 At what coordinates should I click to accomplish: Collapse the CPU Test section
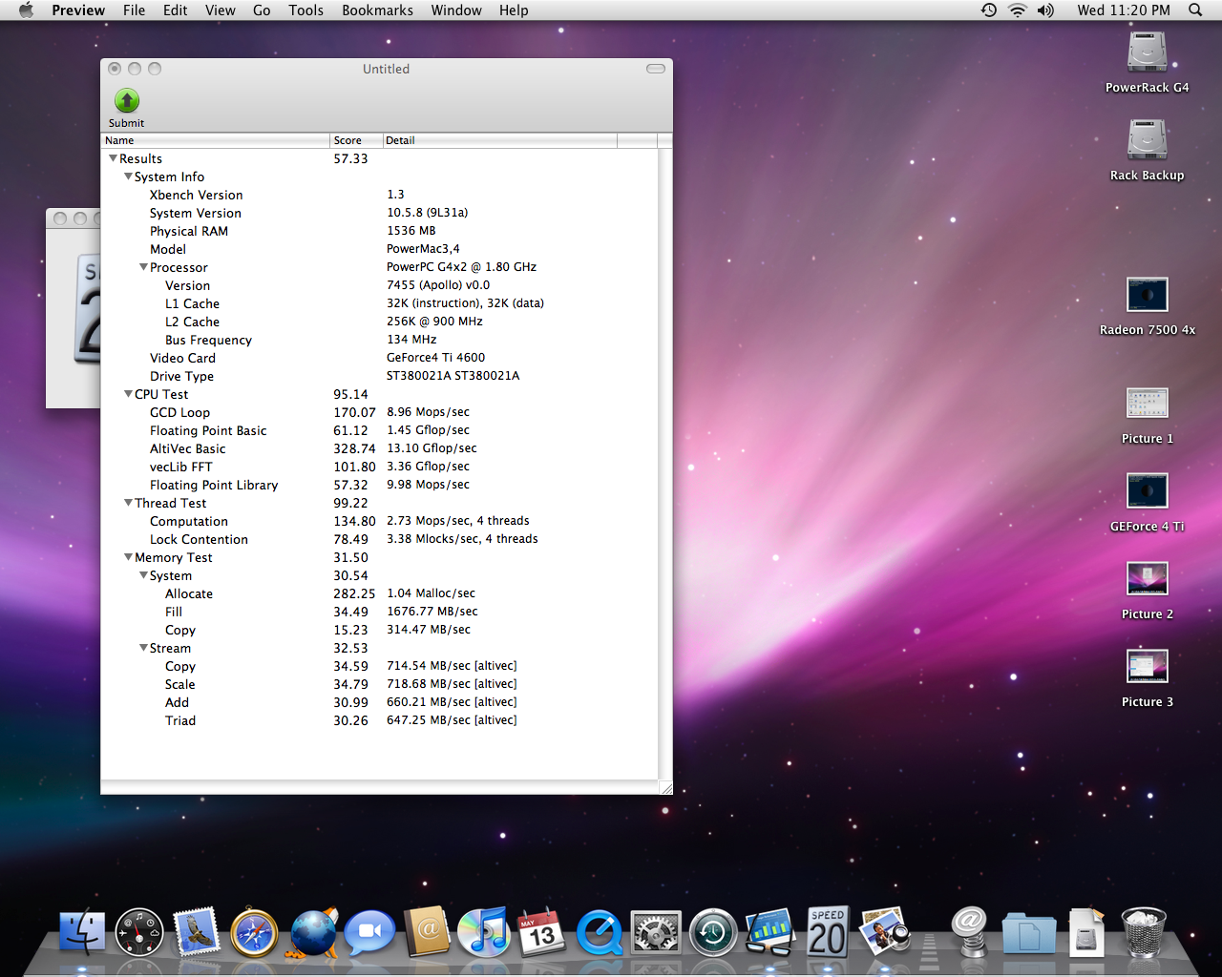click(128, 394)
